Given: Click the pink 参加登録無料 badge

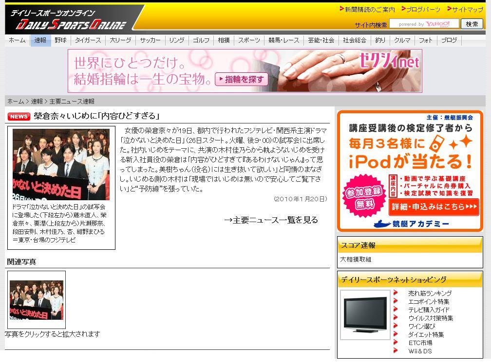Looking at the screenshot, I should point(364,196).
